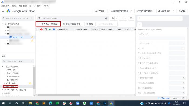Expand the 広告 (0) node
This screenshot has width=189, height=106.
pos(3,93)
